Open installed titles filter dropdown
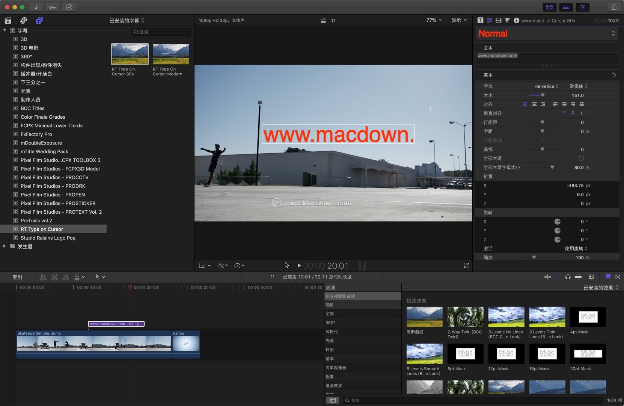The height and width of the screenshot is (406, 624). point(127,21)
